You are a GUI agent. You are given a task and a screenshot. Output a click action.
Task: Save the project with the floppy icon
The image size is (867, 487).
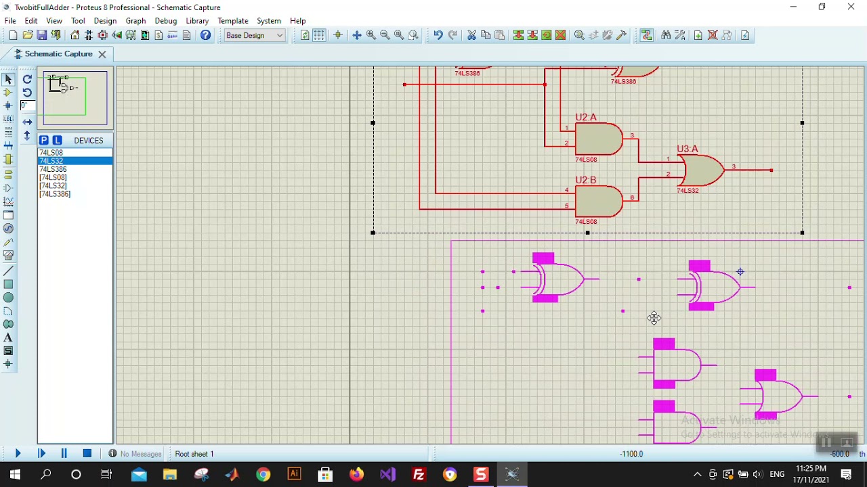click(x=42, y=35)
